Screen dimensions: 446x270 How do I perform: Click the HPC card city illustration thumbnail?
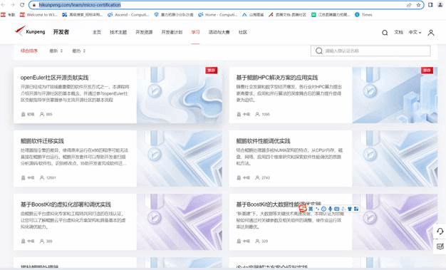(x=395, y=95)
